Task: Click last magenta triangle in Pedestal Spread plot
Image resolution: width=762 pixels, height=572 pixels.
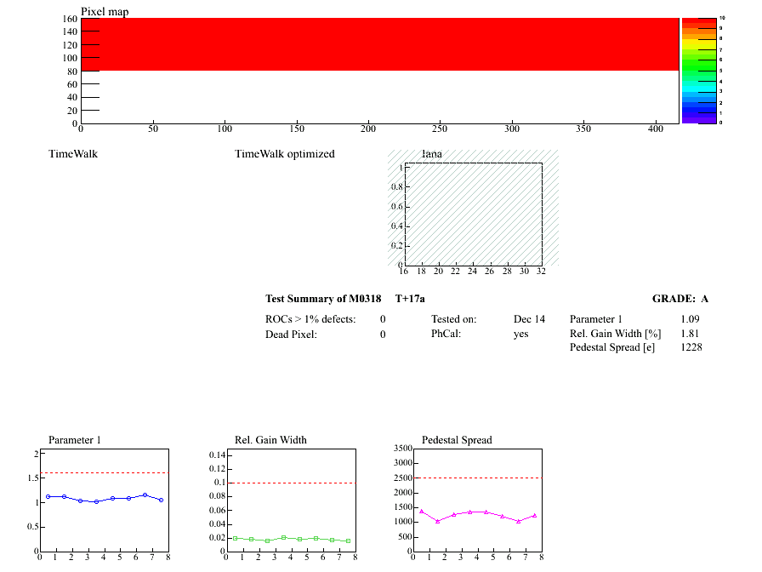Action: (x=534, y=515)
